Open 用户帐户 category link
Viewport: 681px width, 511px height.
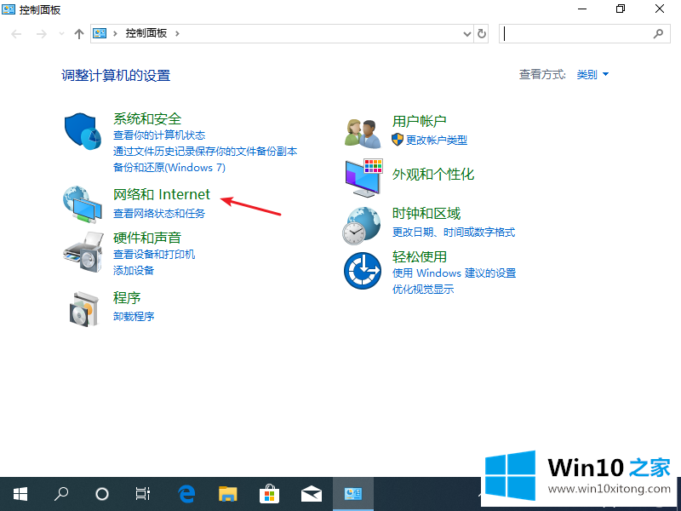click(420, 121)
